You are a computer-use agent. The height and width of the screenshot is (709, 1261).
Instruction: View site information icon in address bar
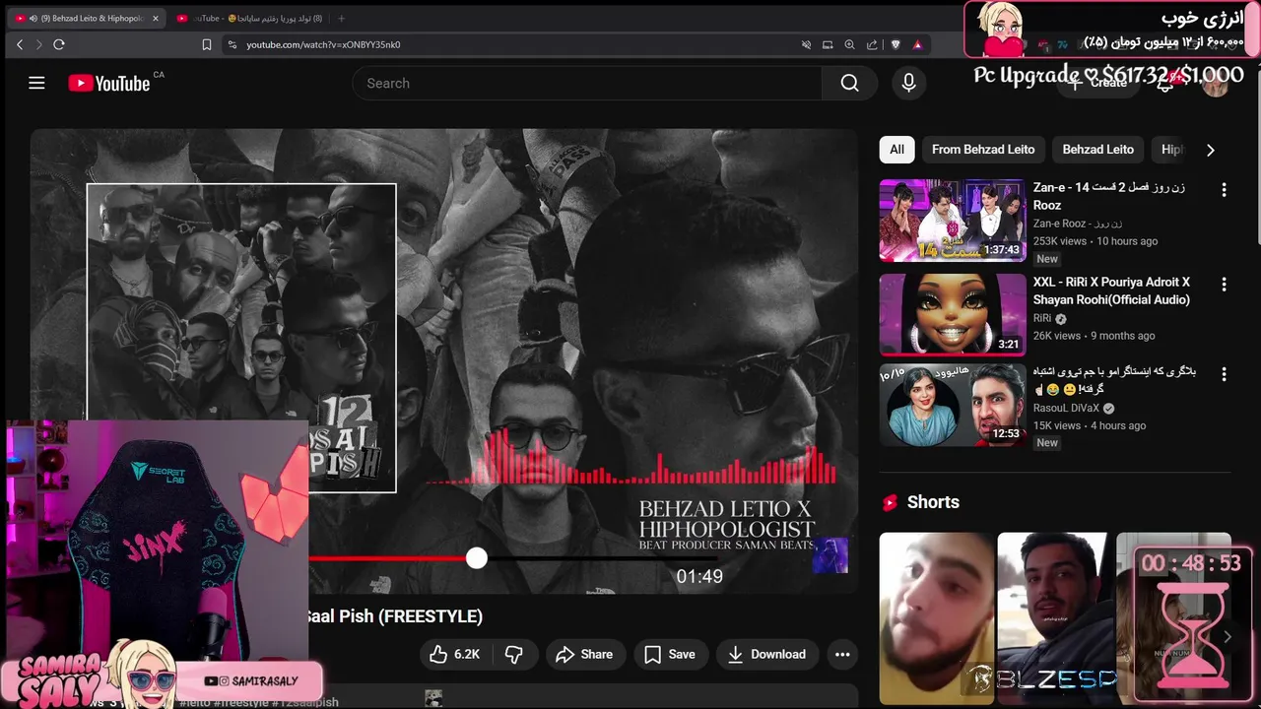(232, 44)
